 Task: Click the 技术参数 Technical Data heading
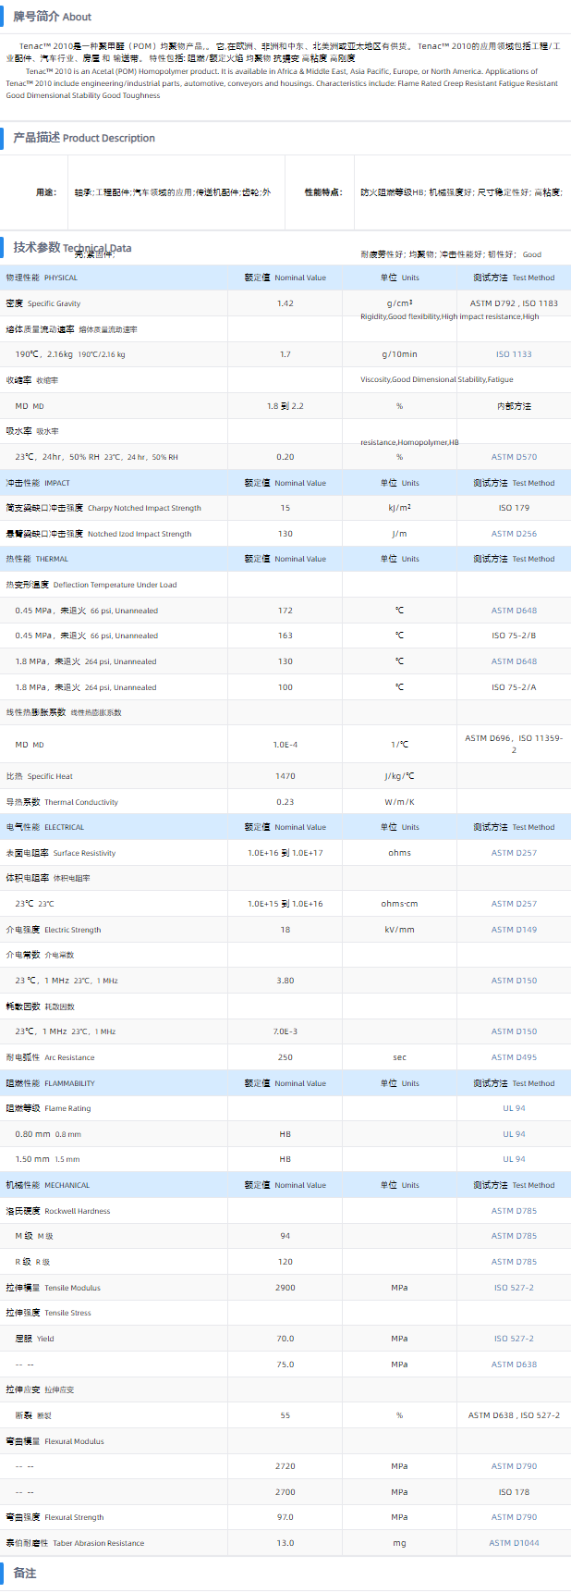click(x=72, y=248)
